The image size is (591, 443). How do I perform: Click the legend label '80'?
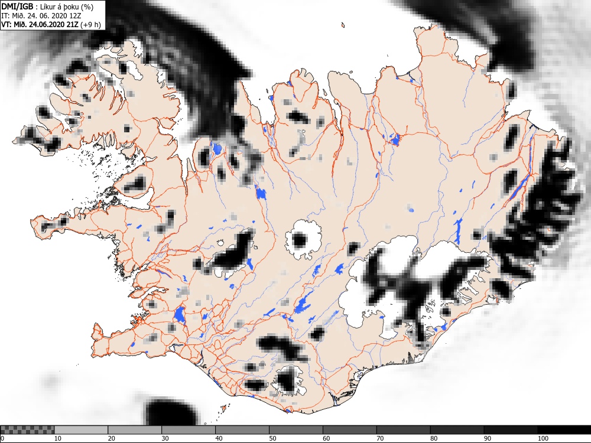click(x=434, y=438)
